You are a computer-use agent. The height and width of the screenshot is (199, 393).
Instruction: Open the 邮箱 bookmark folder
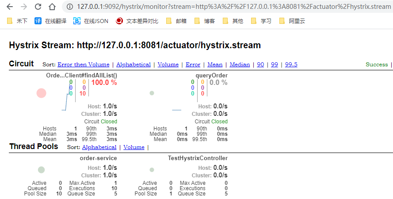click(x=176, y=21)
